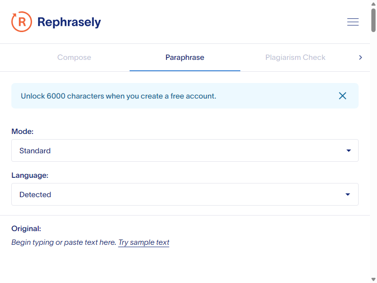Click the Unlock 6000 characters message

point(119,96)
